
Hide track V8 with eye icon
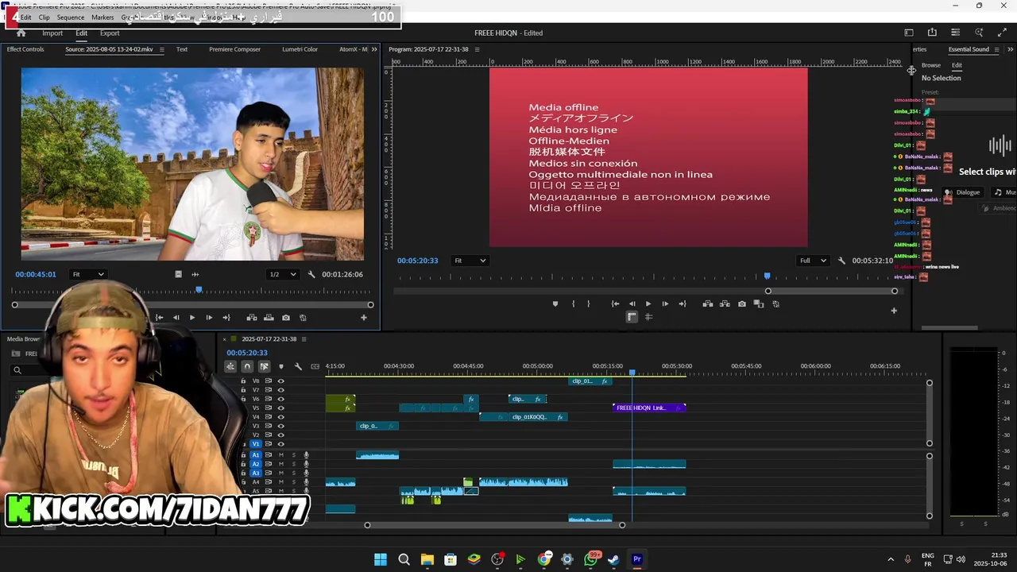[x=280, y=381]
